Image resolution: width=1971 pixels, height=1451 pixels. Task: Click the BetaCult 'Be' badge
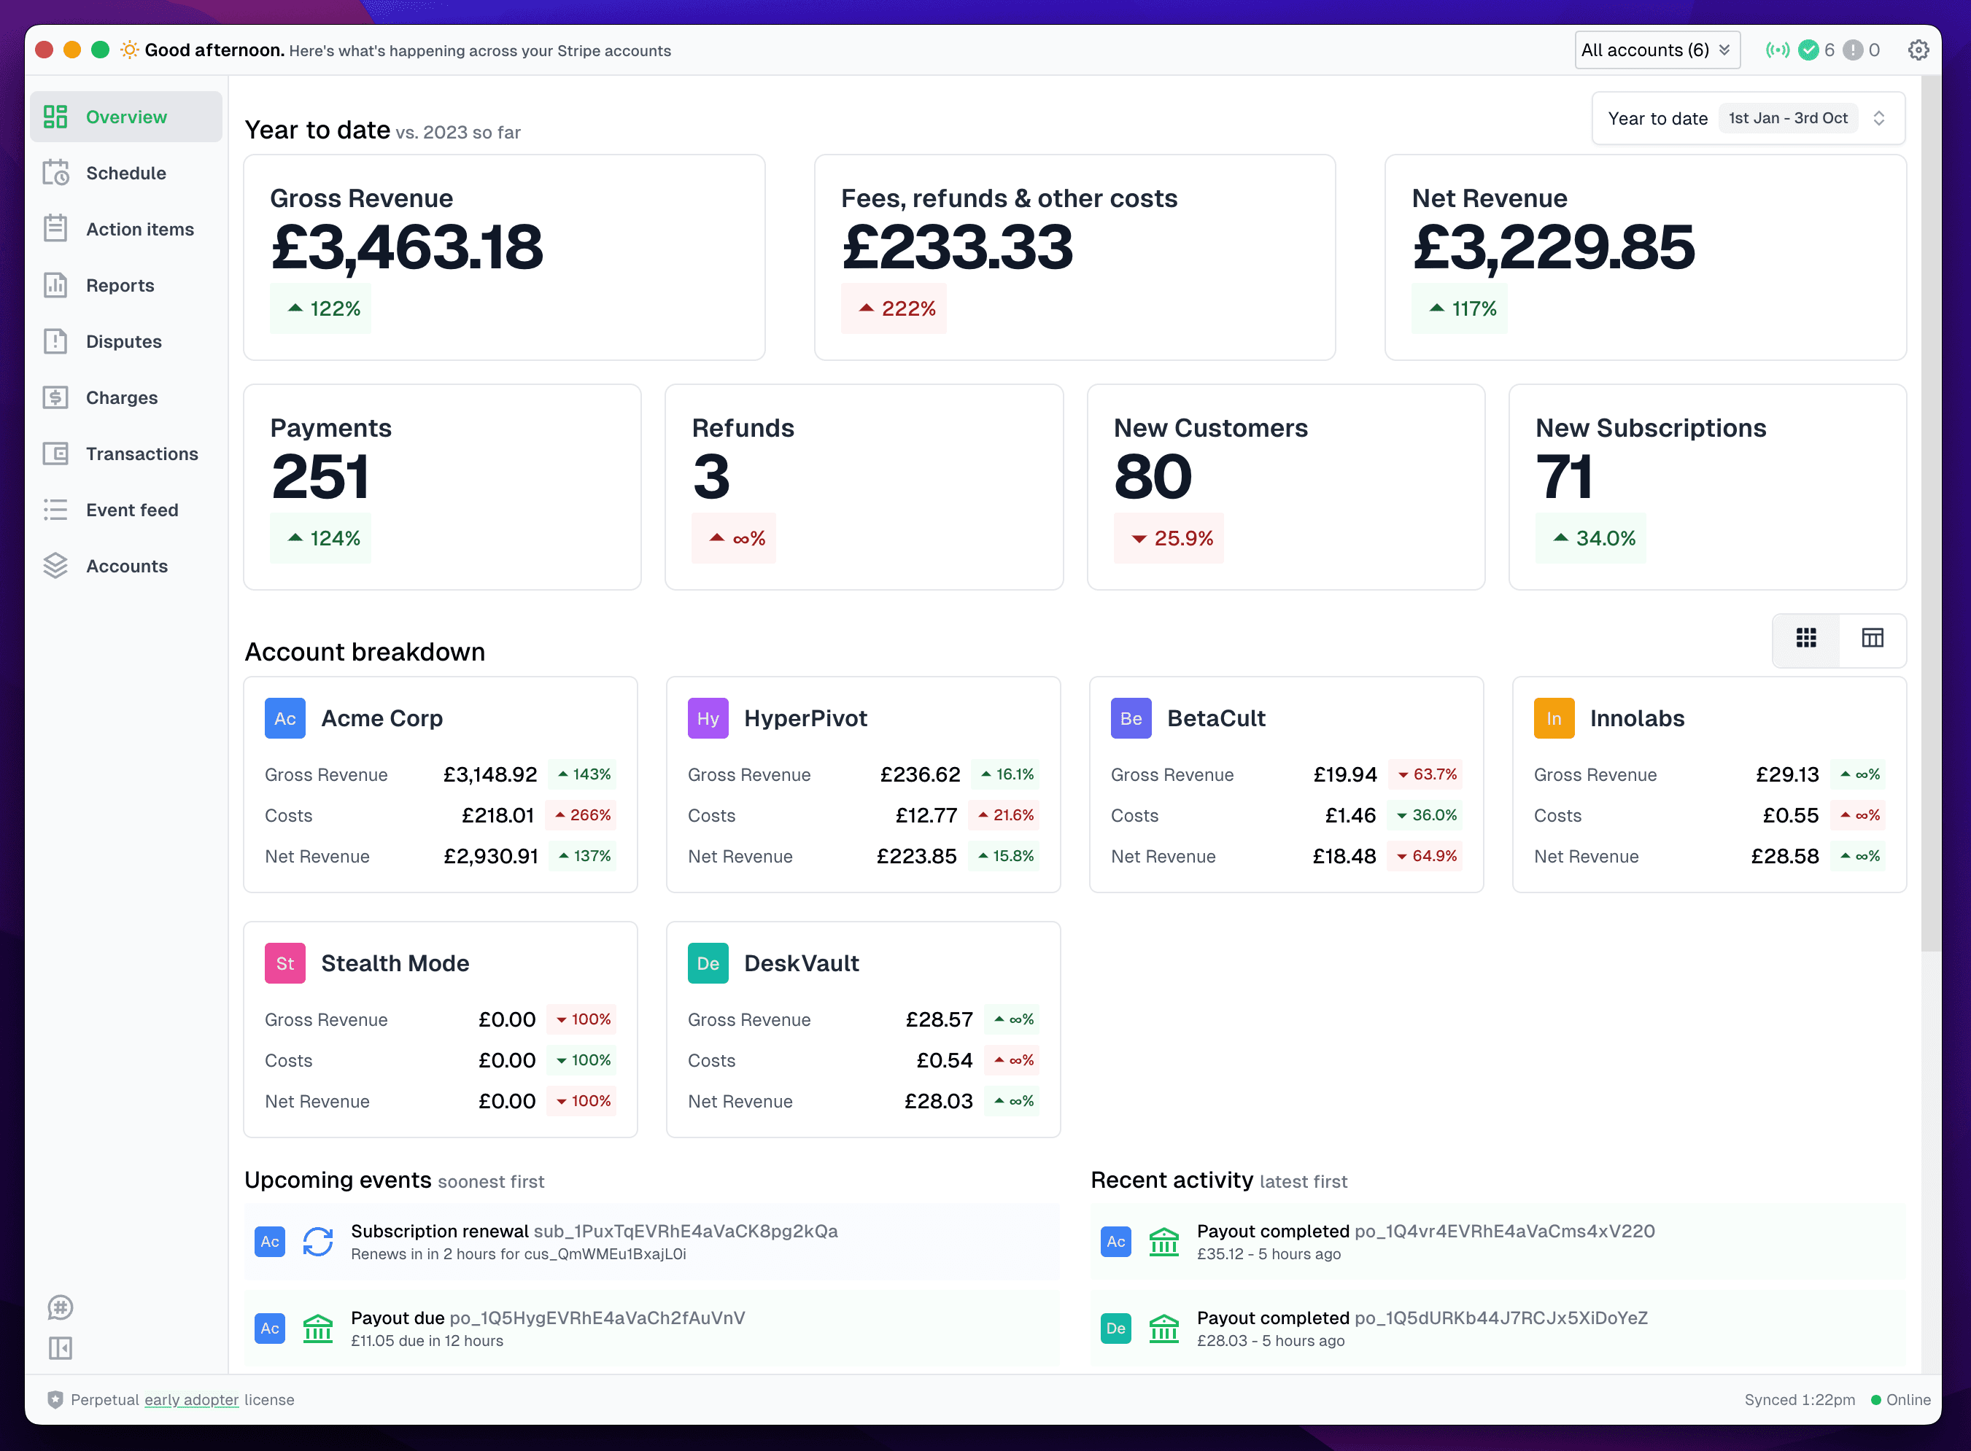coord(1131,718)
